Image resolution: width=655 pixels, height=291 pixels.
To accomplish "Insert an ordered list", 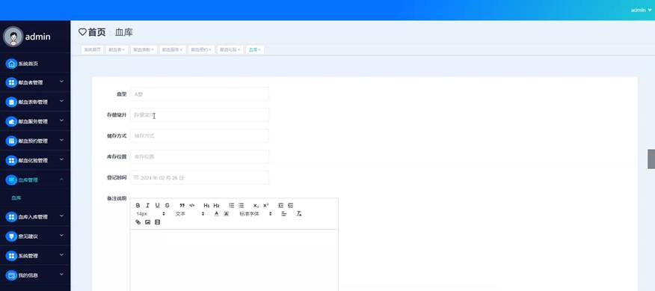I will [232, 205].
